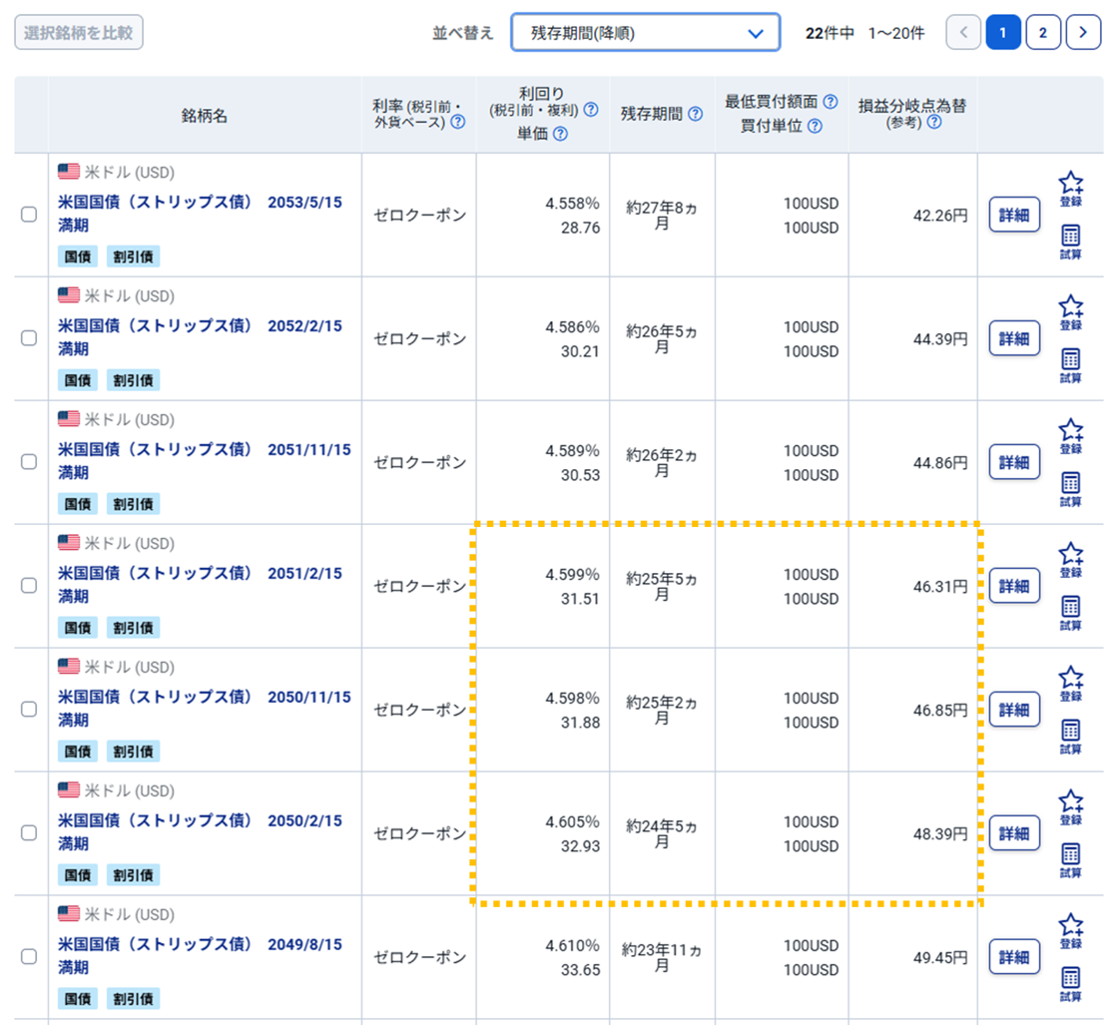Select results page 1 button
This screenshot has height=1025, width=1117.
coord(1003,33)
